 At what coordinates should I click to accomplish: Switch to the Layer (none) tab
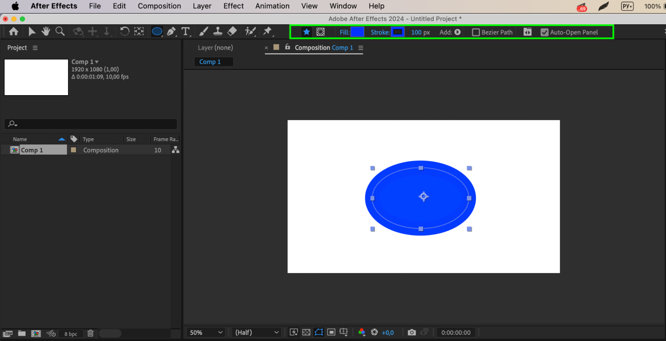215,48
